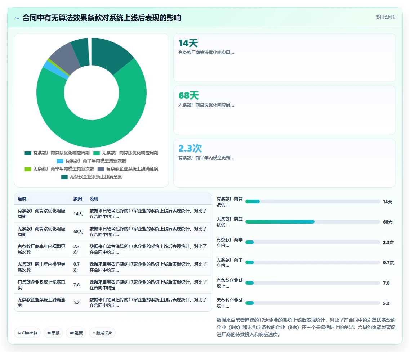
Task: Click the 进度 tag
Action: [x=76, y=333]
